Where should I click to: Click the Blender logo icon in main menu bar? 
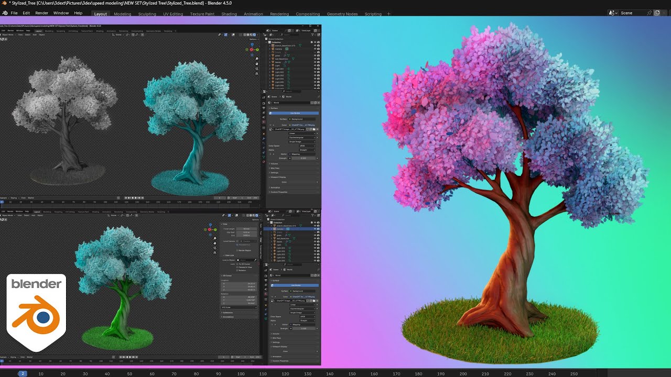5,13
